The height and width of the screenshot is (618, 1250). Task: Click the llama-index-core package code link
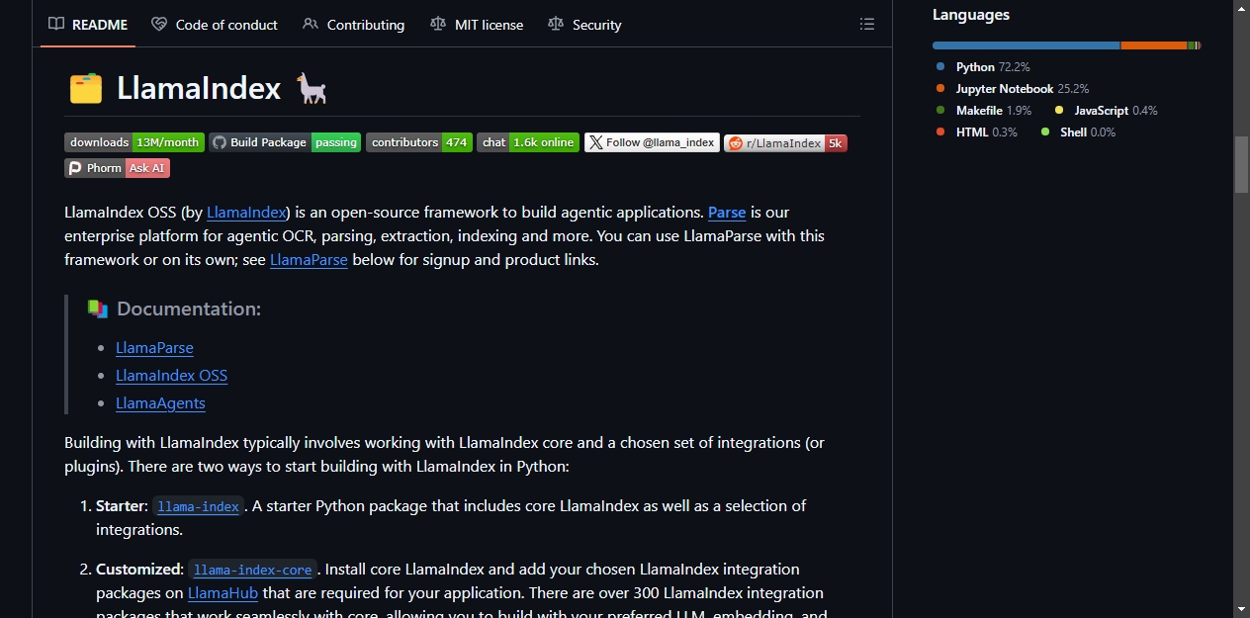click(252, 570)
